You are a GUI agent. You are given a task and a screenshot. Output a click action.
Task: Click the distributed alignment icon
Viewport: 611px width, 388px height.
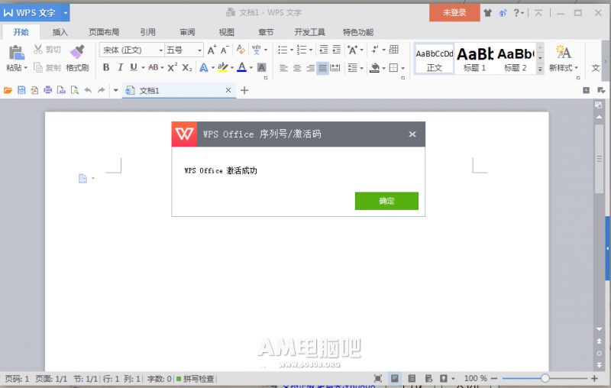[x=335, y=68]
